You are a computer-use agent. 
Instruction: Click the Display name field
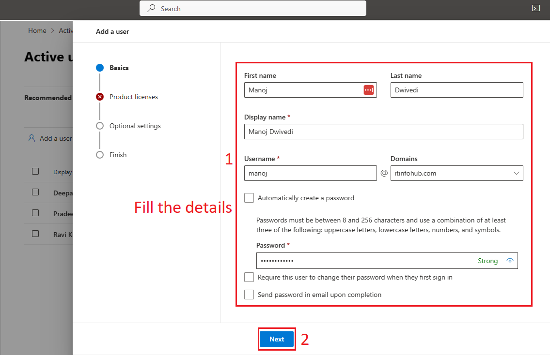(383, 132)
